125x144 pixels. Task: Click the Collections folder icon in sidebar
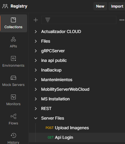click(13, 20)
